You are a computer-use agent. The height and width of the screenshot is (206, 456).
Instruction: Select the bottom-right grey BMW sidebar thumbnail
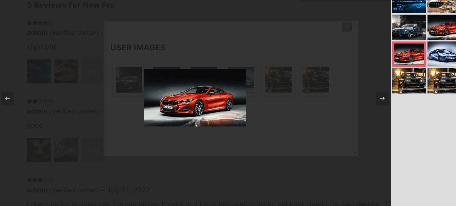coord(441,81)
